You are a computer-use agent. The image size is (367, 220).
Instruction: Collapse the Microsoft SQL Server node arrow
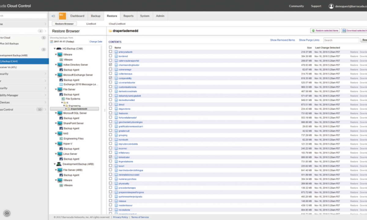tap(56, 113)
